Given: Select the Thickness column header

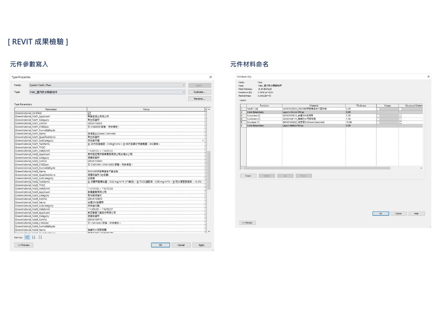Looking at the screenshot, I should coord(361,105).
